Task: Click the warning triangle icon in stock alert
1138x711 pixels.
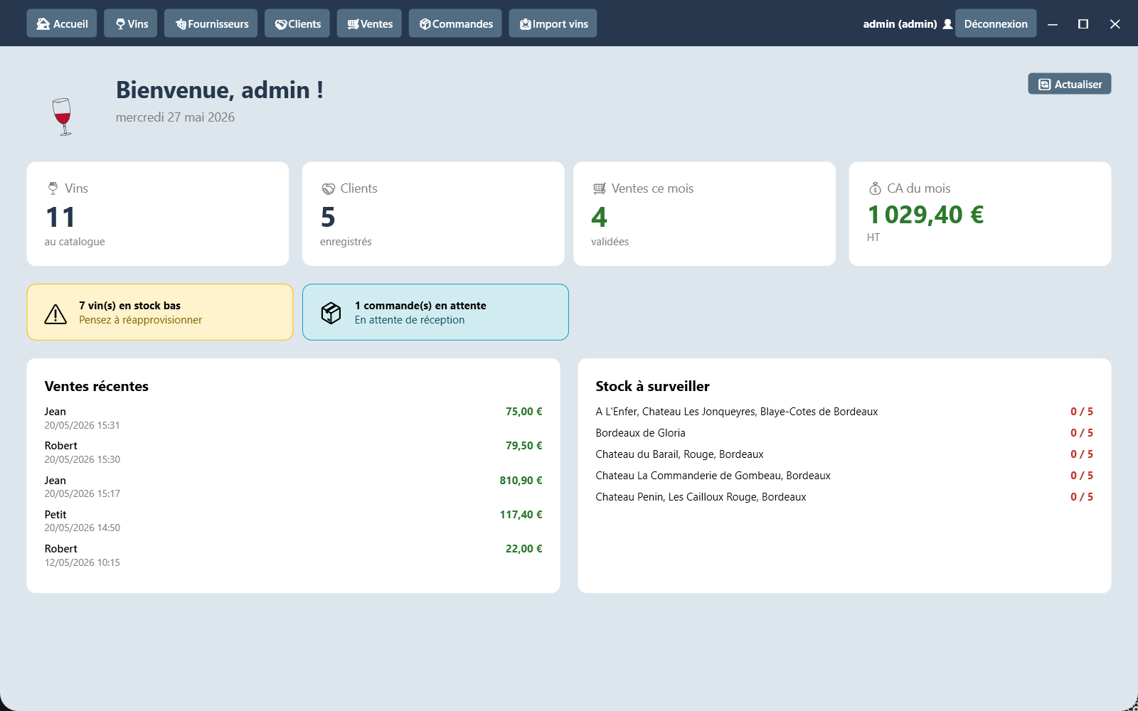Action: point(55,314)
